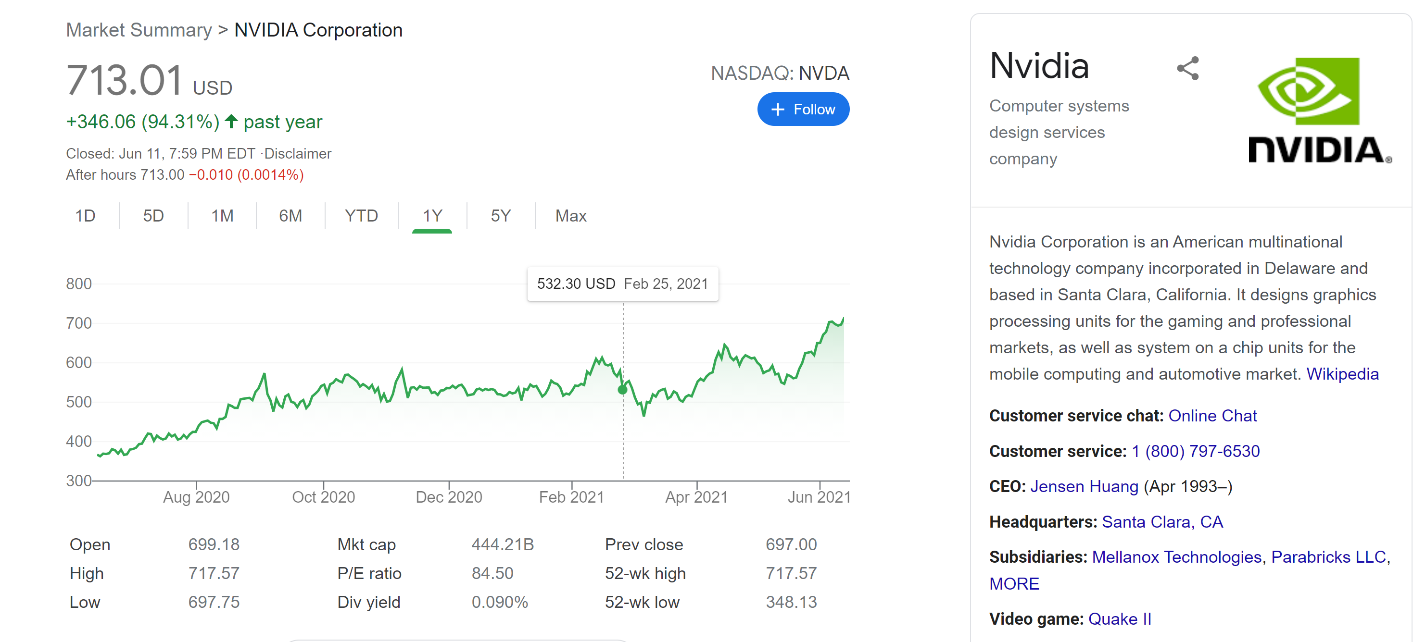Click the Apr 2021 axis label

696,497
